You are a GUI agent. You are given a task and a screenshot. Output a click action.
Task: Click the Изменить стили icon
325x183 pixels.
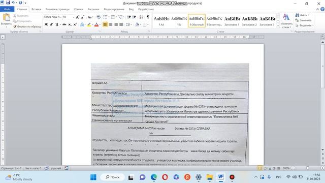point(286,21)
